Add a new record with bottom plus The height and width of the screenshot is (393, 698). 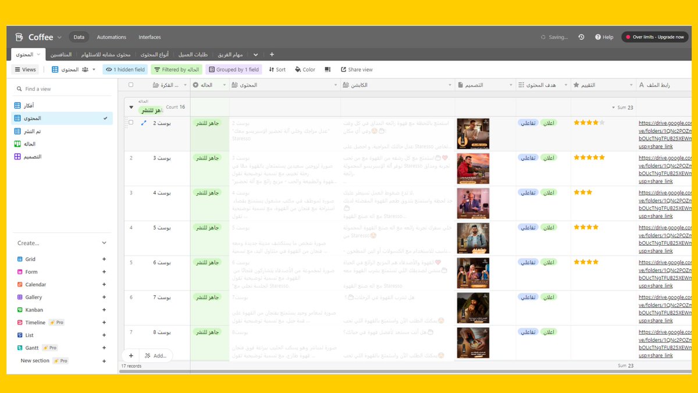coord(131,355)
